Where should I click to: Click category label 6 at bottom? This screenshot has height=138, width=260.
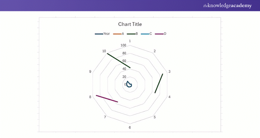[x=130, y=128]
